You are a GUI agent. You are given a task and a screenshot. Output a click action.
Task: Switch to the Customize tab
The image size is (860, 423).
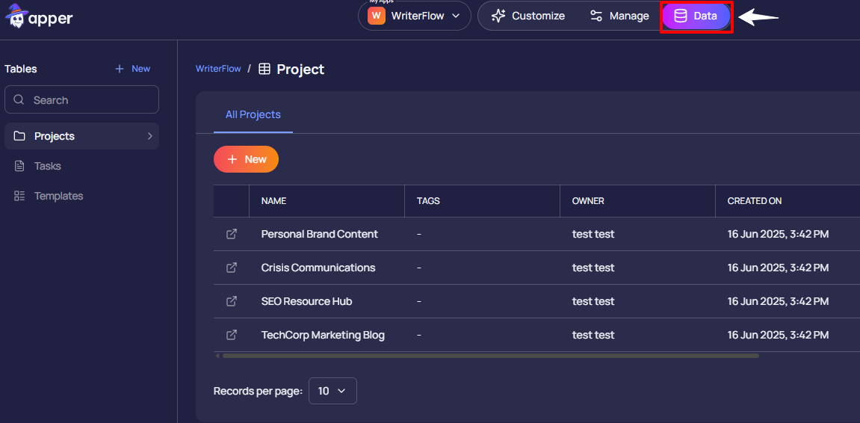(x=528, y=16)
